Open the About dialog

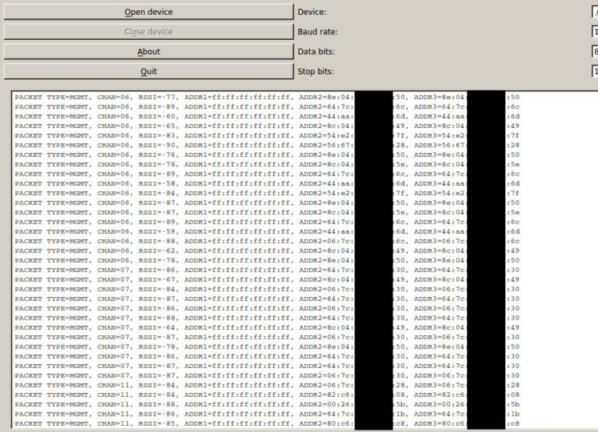pos(148,51)
